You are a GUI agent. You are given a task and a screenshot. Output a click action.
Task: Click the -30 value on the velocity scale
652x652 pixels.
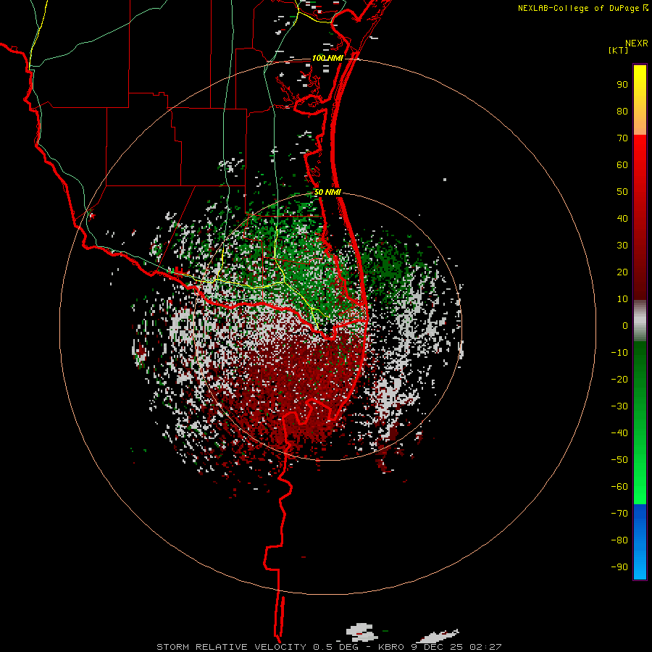tap(619, 406)
